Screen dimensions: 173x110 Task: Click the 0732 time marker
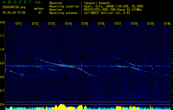[35, 24]
